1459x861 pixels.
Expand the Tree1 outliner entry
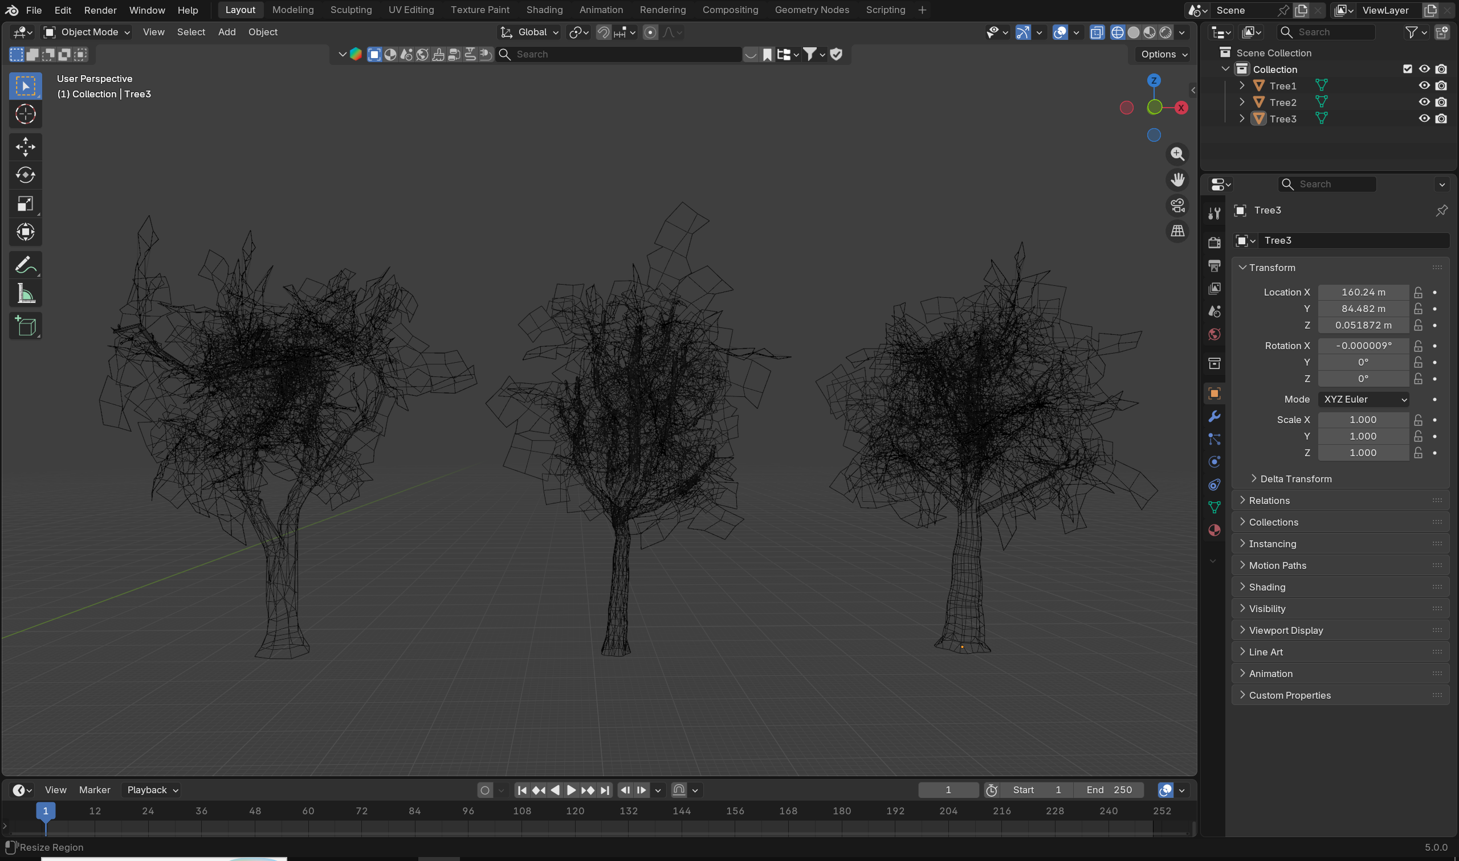[x=1242, y=86]
